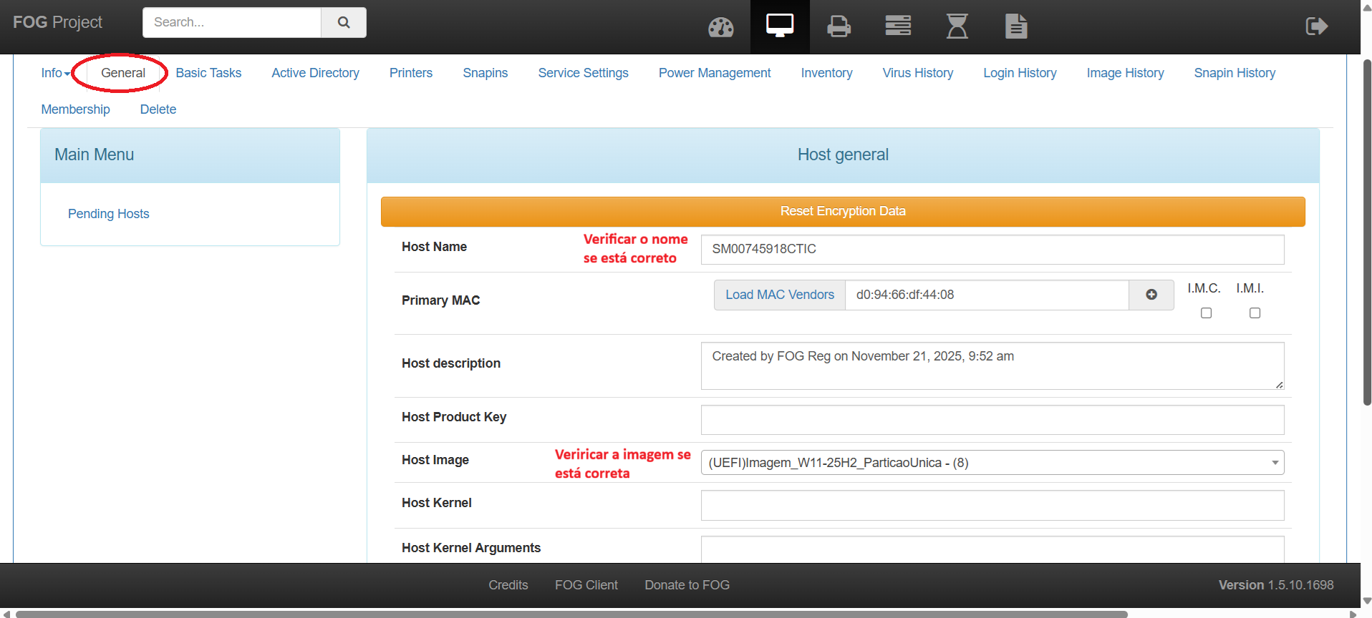Click the Host Name input field
The width and height of the screenshot is (1372, 618).
(x=992, y=249)
